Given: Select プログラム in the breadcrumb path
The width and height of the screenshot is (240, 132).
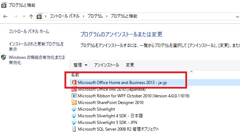Looking at the screenshot, I should [x=95, y=16].
